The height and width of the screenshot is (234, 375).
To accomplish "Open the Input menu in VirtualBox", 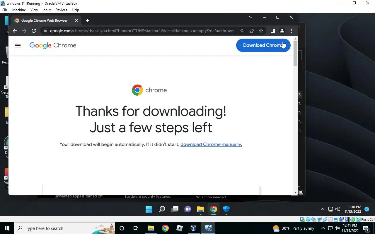I will pyautogui.click(x=47, y=10).
